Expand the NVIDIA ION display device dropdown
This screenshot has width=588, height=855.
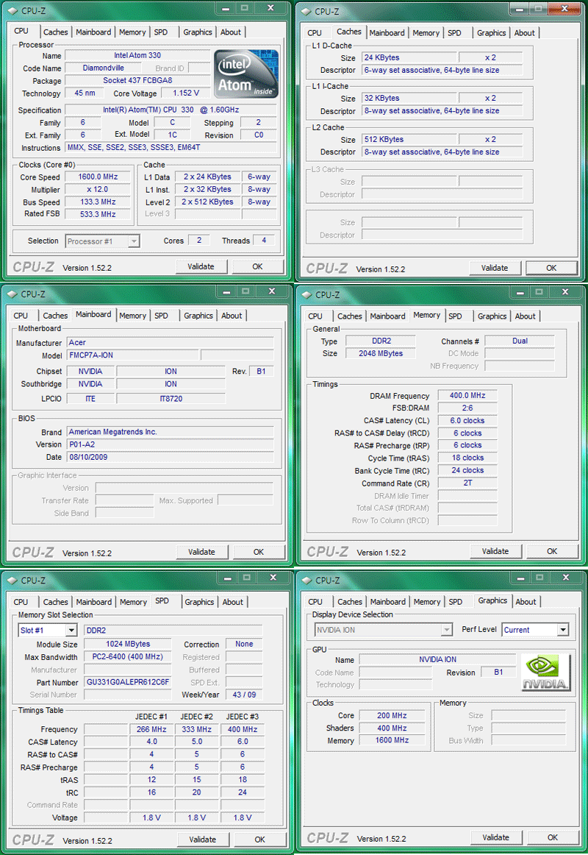pyautogui.click(x=384, y=630)
